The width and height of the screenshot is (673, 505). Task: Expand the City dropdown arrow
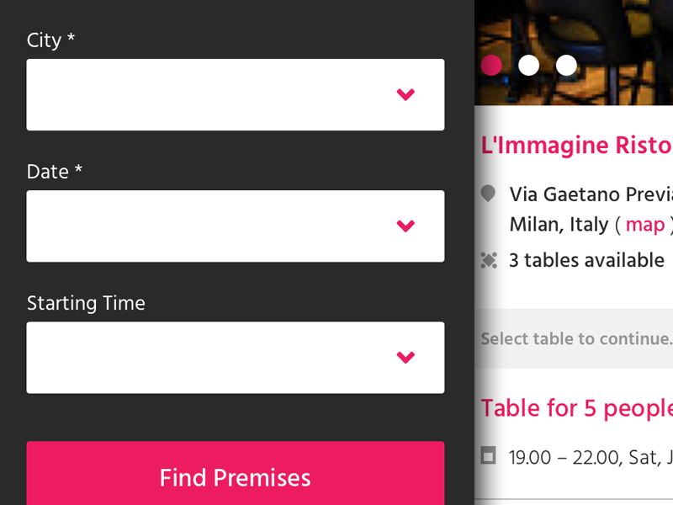(x=405, y=95)
